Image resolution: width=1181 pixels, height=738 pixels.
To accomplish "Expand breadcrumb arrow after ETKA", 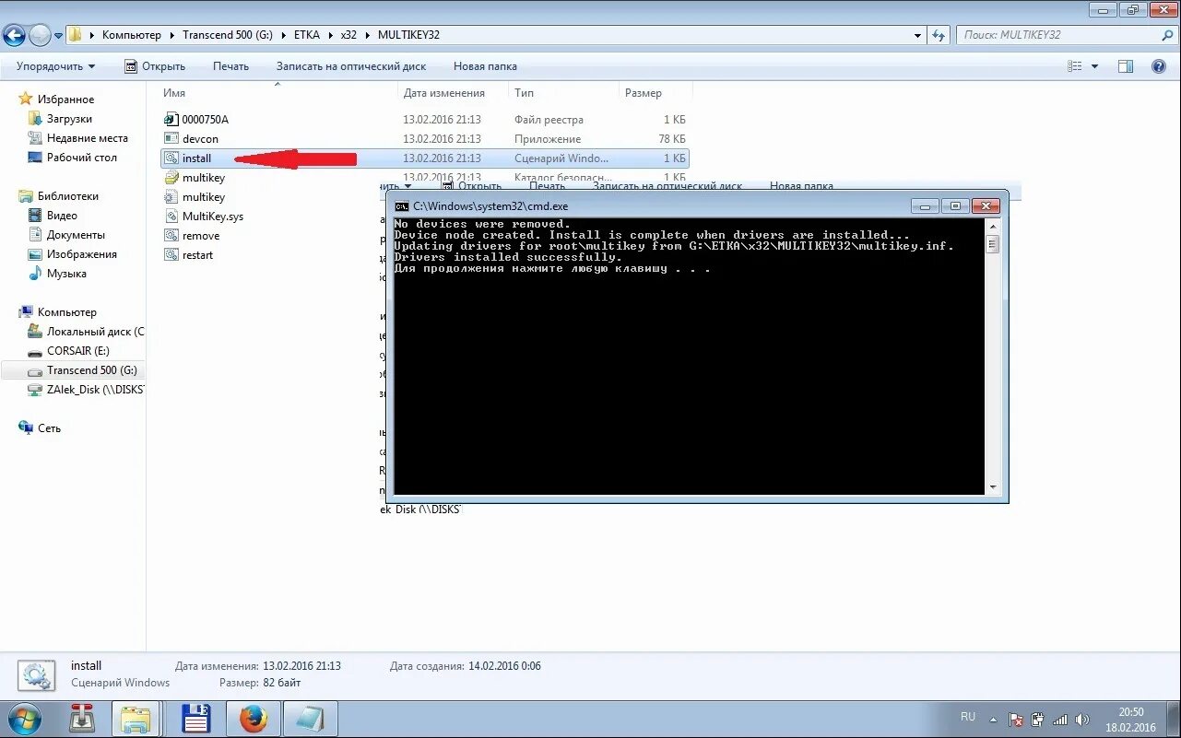I will [x=333, y=35].
